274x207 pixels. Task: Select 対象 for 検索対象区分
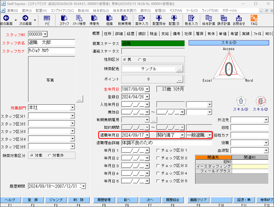click(x=32, y=156)
